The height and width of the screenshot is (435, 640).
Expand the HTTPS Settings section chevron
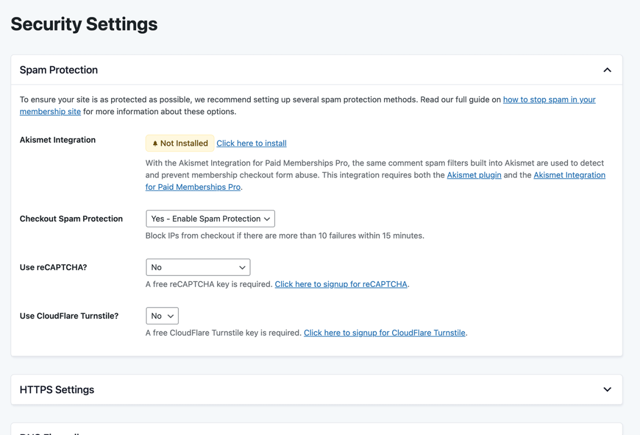coord(607,390)
